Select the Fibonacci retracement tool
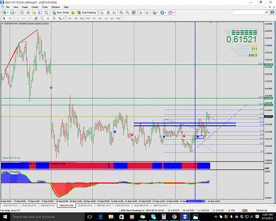The width and height of the screenshot is (276, 221). 42,18
